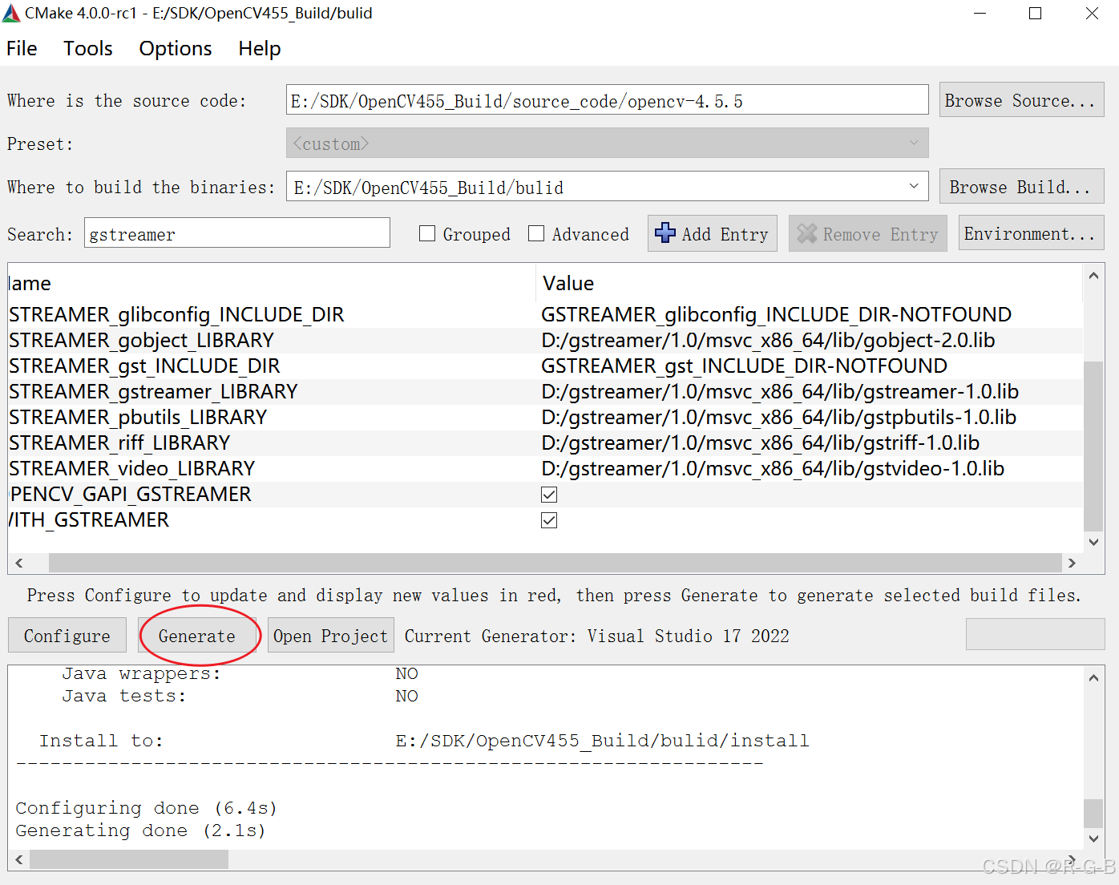Click the Open Project button
Image resolution: width=1119 pixels, height=885 pixels.
tap(330, 636)
